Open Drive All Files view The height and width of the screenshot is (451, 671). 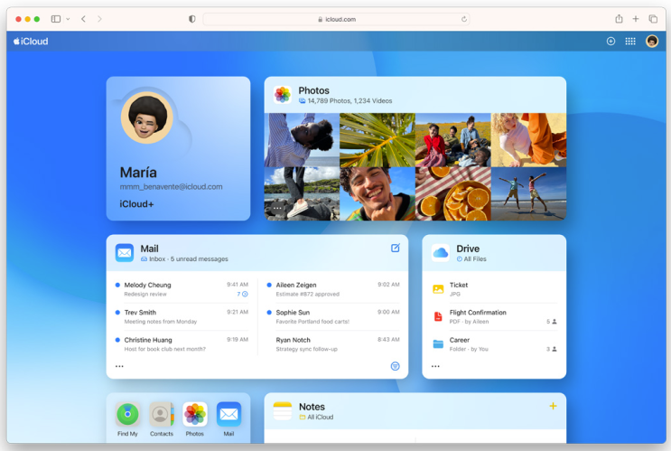point(471,259)
